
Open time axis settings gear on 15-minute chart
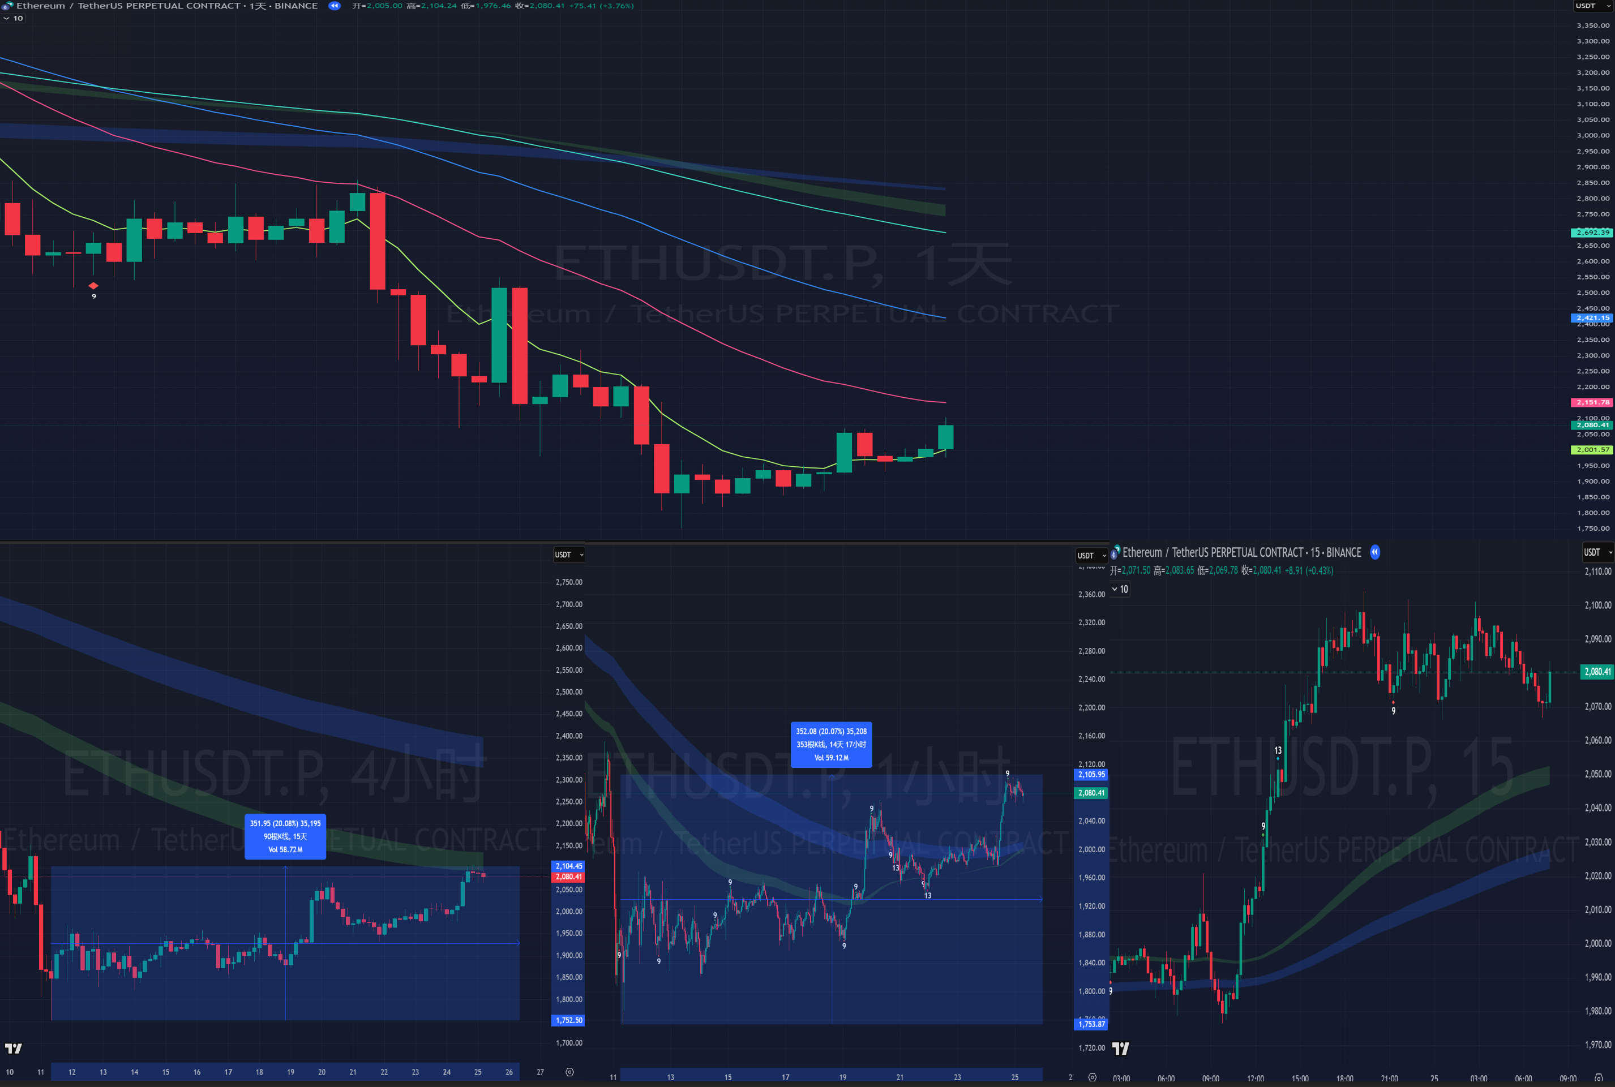tap(1599, 1077)
